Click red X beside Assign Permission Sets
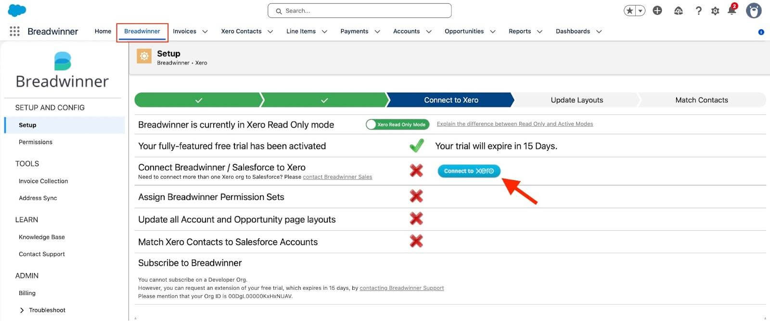This screenshot has width=770, height=321. [416, 196]
